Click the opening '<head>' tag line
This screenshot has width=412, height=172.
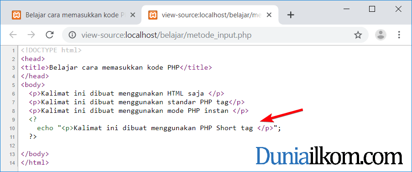point(33,59)
